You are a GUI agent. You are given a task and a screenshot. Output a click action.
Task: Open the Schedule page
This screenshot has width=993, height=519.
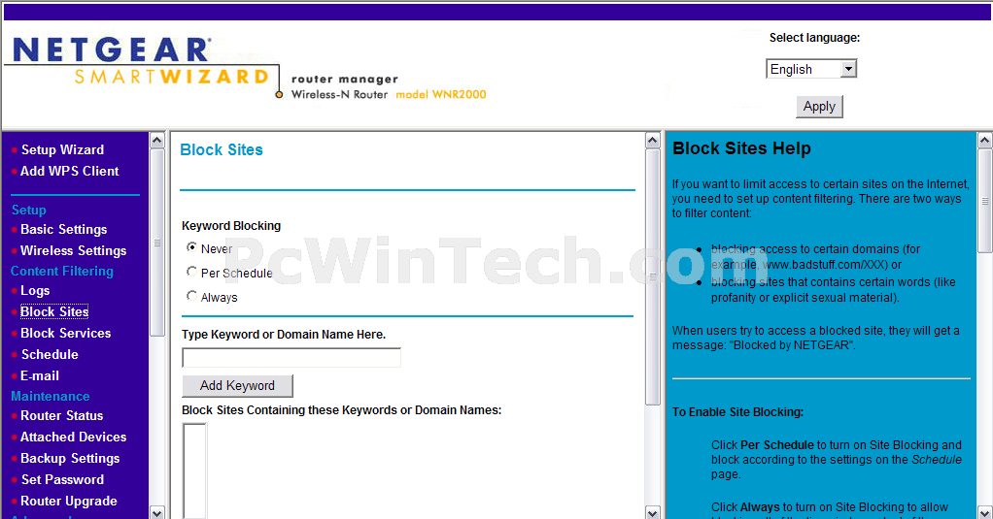[x=50, y=355]
